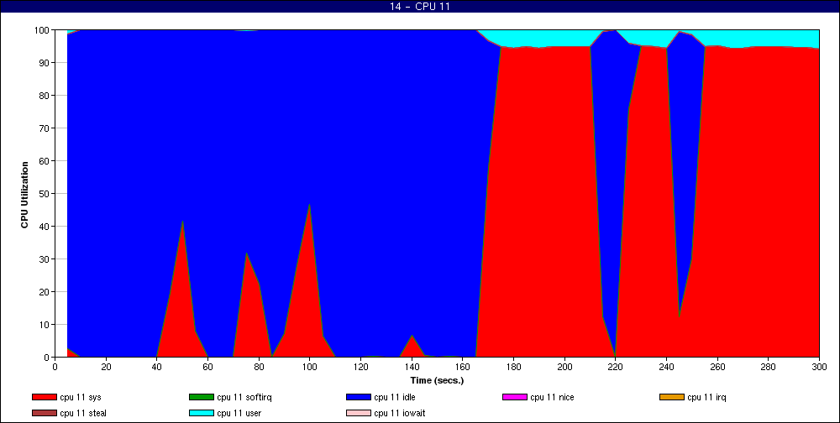Click the 'CPU Utilization' axis title
The height and width of the screenshot is (423, 840).
point(24,195)
